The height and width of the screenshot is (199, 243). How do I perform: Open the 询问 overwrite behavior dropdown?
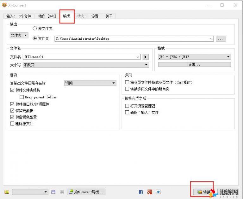coord(90,83)
